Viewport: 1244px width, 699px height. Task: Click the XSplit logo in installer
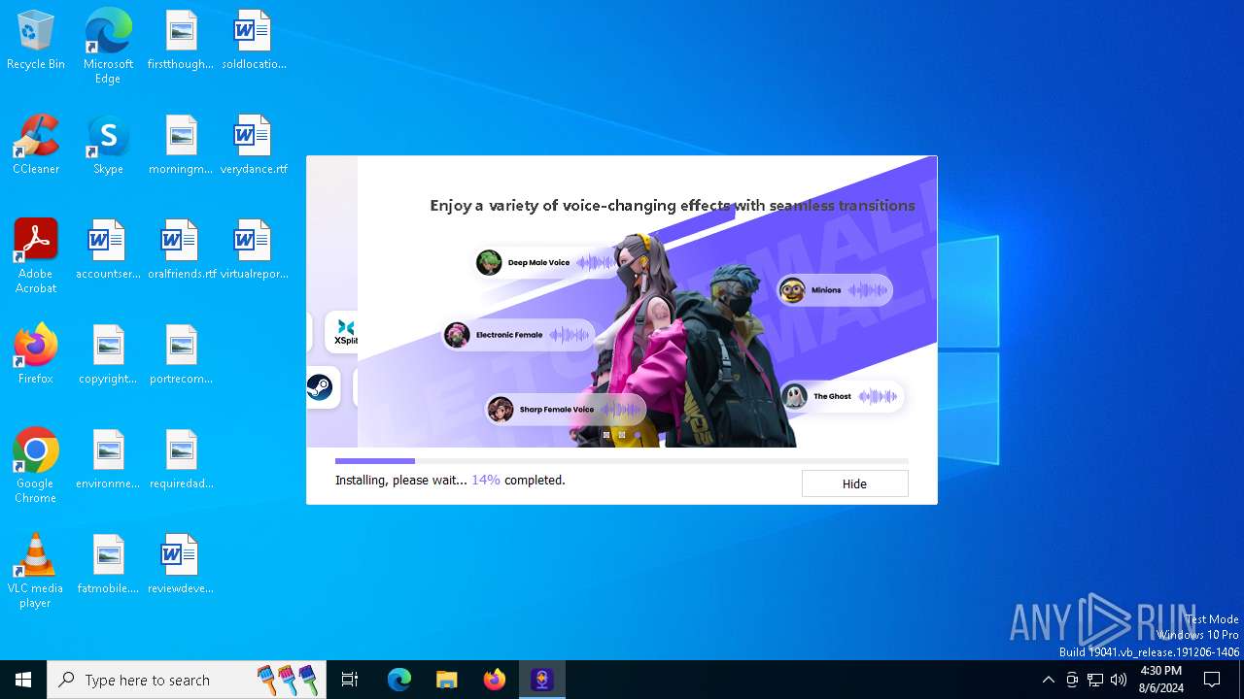pyautogui.click(x=344, y=332)
